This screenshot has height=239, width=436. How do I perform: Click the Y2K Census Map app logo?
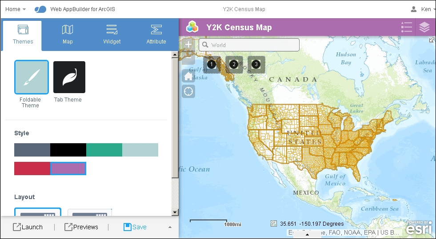pyautogui.click(x=192, y=27)
